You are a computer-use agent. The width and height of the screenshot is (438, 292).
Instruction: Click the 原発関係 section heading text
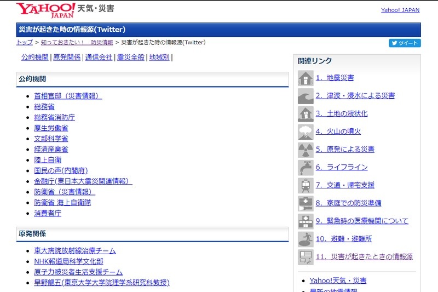coord(32,233)
